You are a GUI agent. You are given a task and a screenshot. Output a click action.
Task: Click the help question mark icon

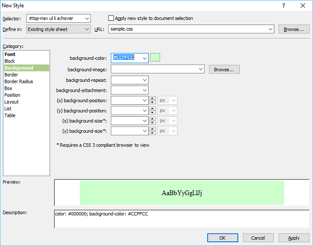click(283, 6)
